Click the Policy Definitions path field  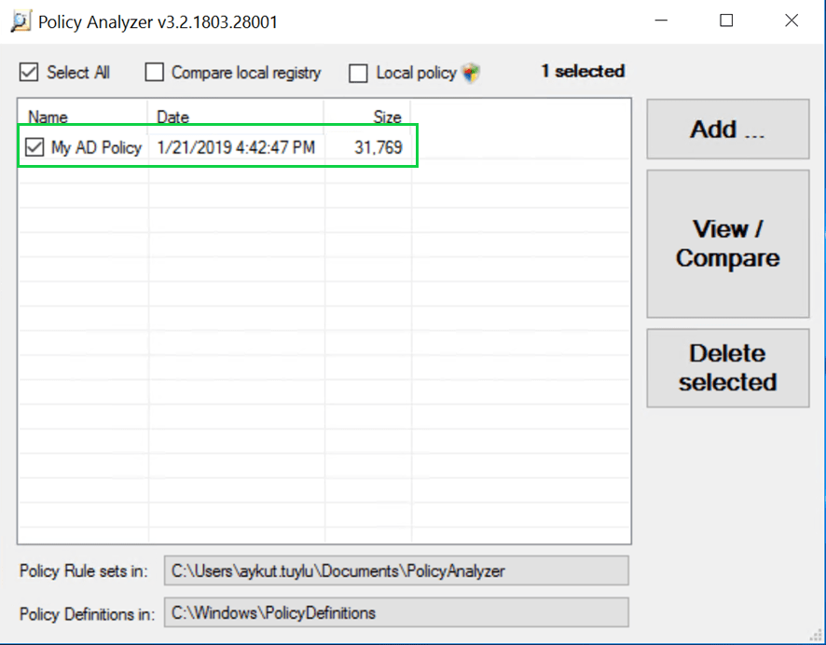(396, 612)
